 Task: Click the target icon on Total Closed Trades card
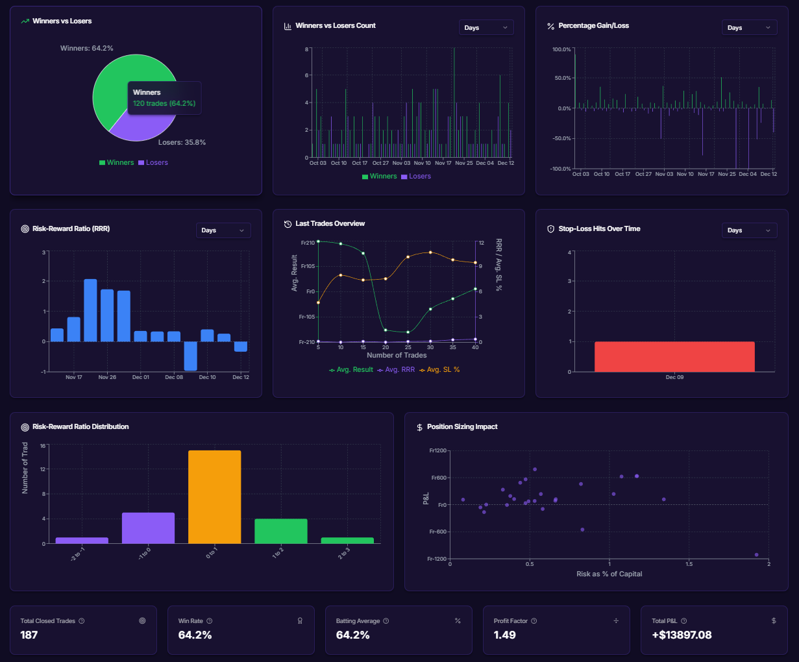tap(142, 621)
